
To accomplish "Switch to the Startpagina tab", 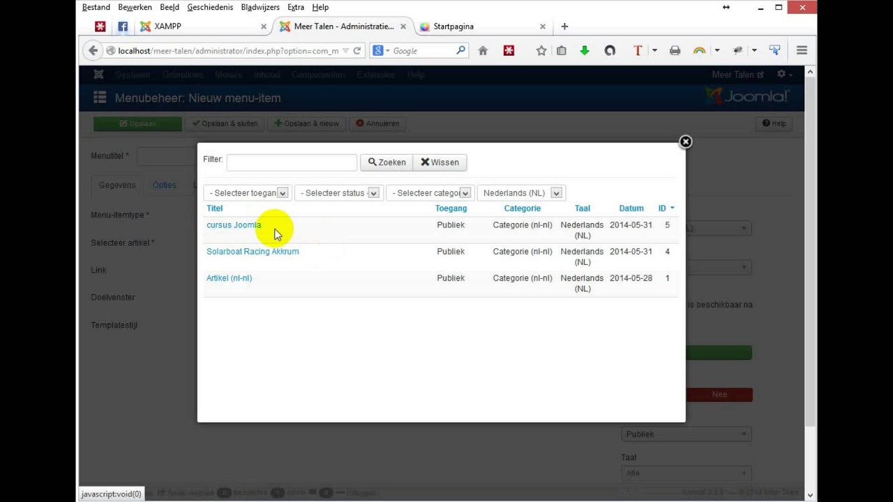I will [x=481, y=26].
